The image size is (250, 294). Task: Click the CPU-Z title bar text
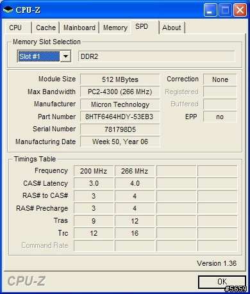pyautogui.click(x=28, y=10)
